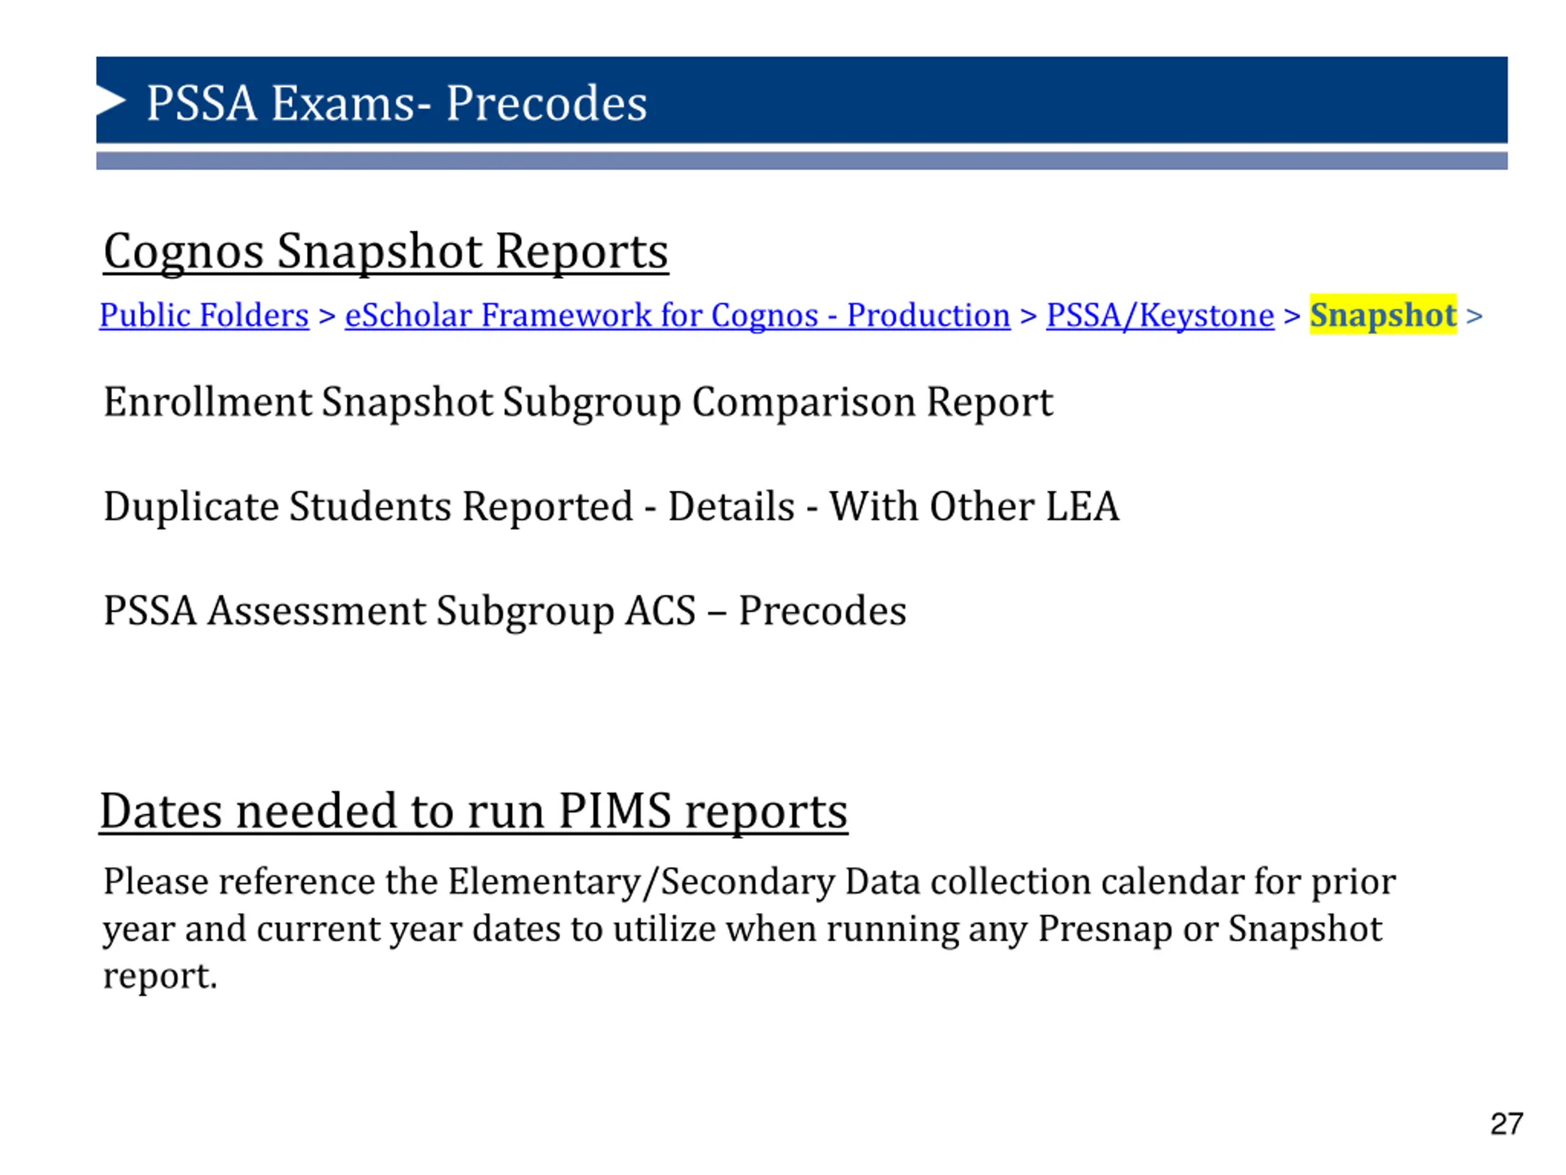Click the light blue bar under title banner

point(802,161)
